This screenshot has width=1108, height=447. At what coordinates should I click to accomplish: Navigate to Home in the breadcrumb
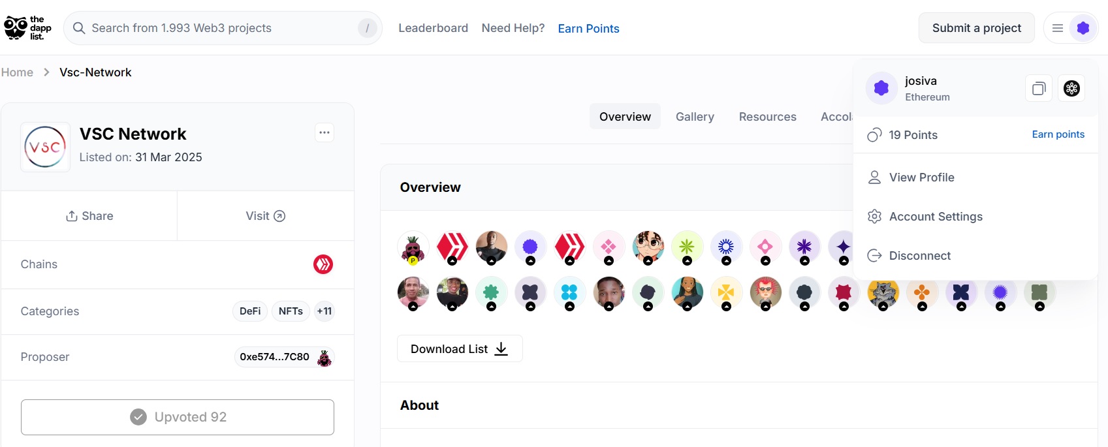point(17,72)
